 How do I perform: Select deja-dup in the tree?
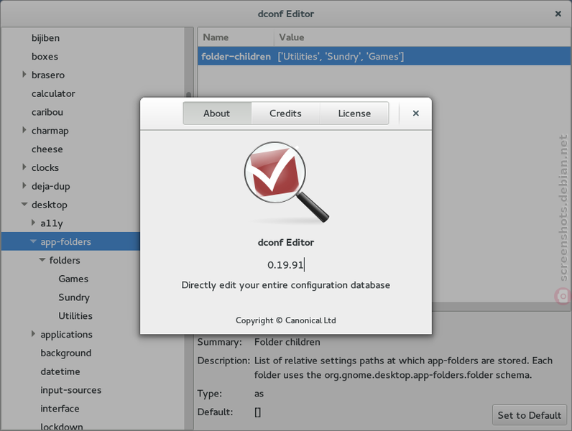pyautogui.click(x=51, y=186)
